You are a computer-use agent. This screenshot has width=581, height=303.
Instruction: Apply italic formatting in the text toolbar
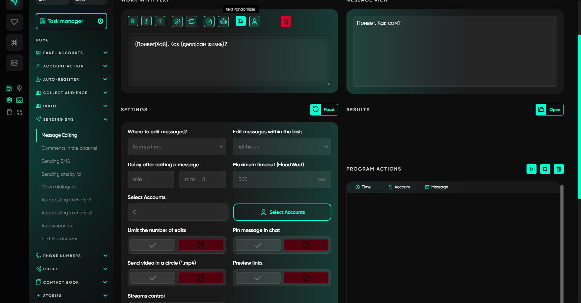coord(146,21)
